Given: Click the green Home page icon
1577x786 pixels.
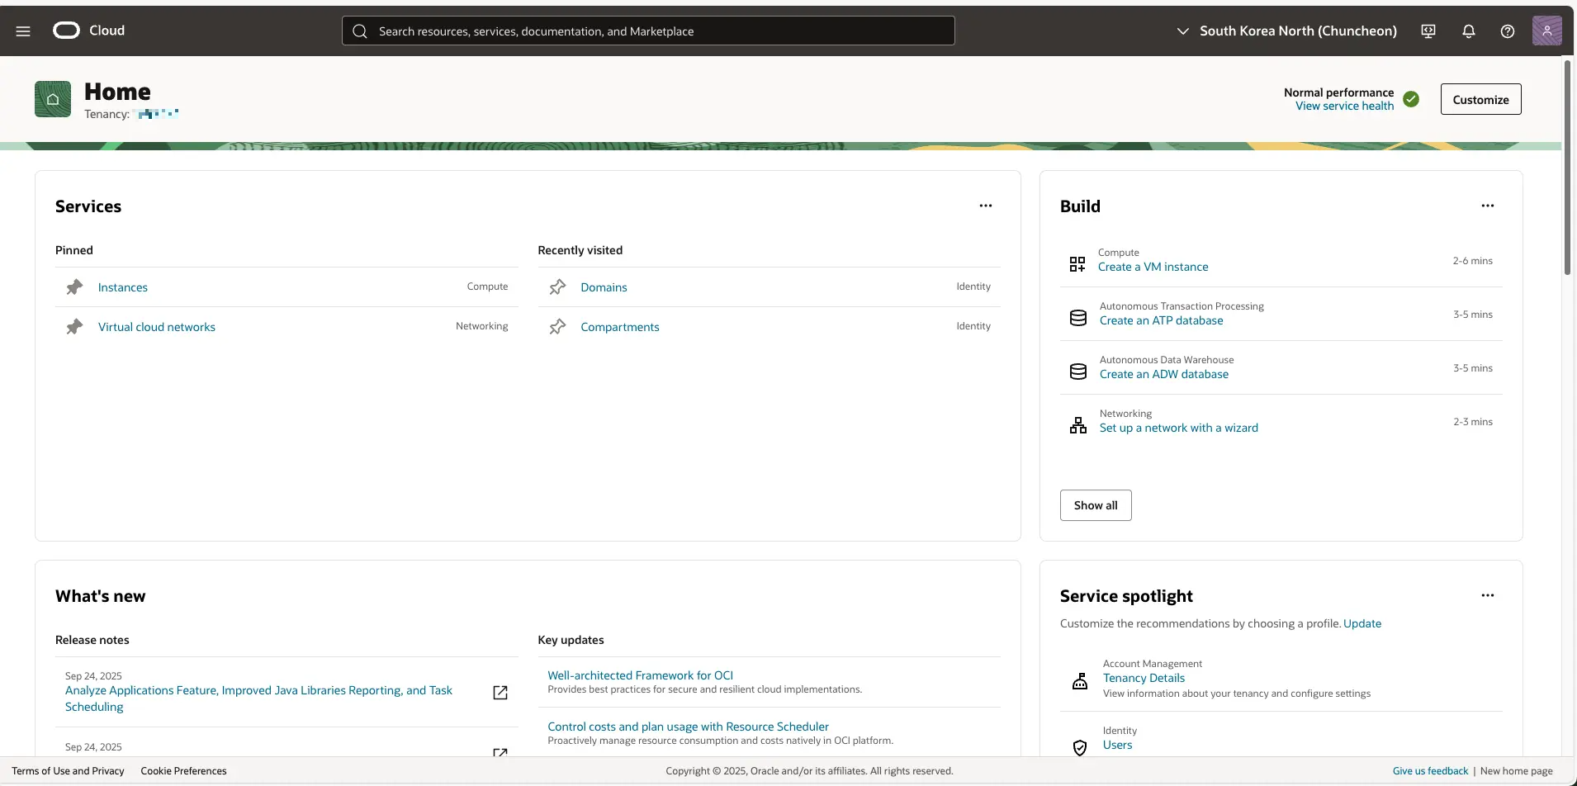Looking at the screenshot, I should coord(53,99).
